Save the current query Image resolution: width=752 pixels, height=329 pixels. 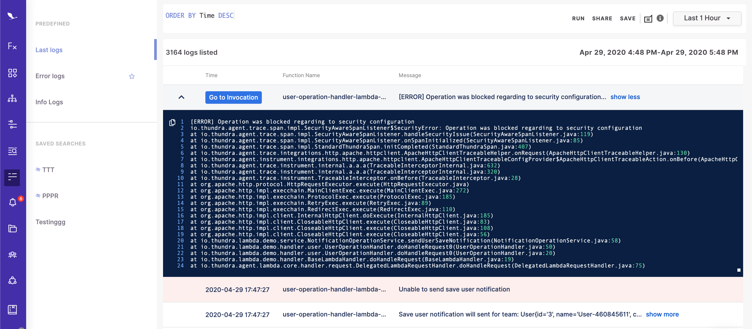tap(628, 19)
